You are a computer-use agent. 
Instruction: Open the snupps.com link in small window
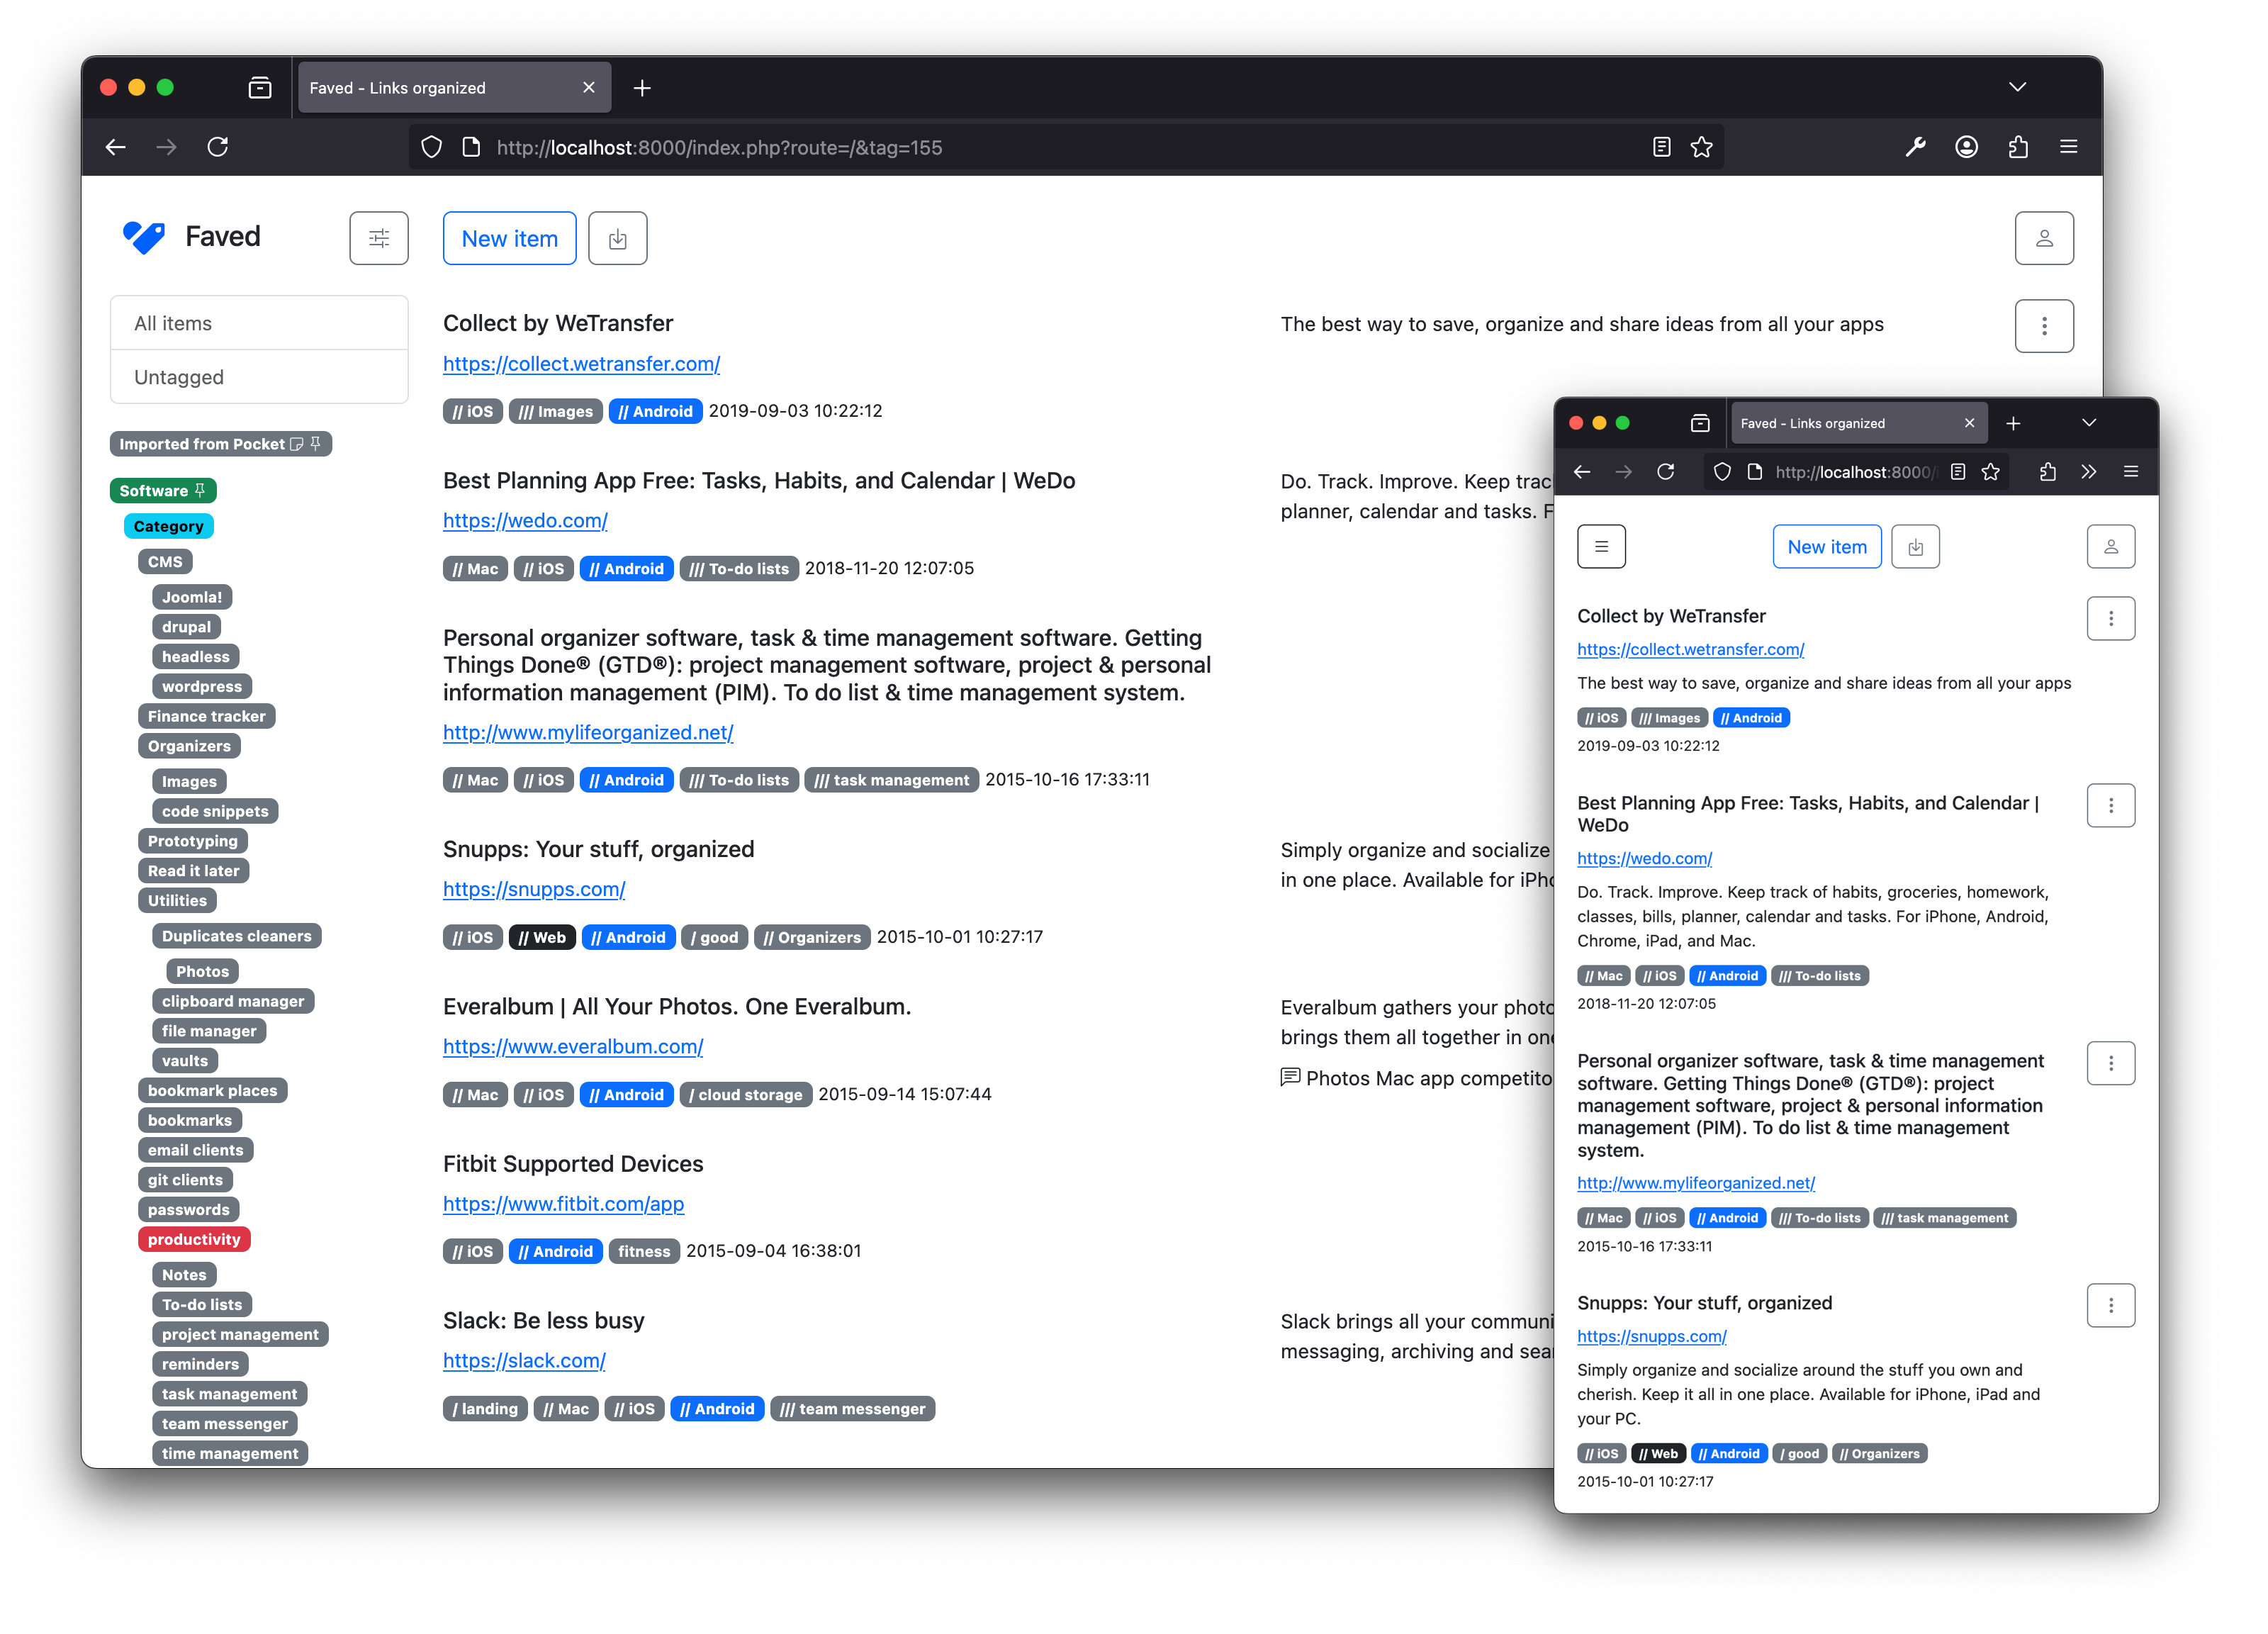point(1651,1336)
